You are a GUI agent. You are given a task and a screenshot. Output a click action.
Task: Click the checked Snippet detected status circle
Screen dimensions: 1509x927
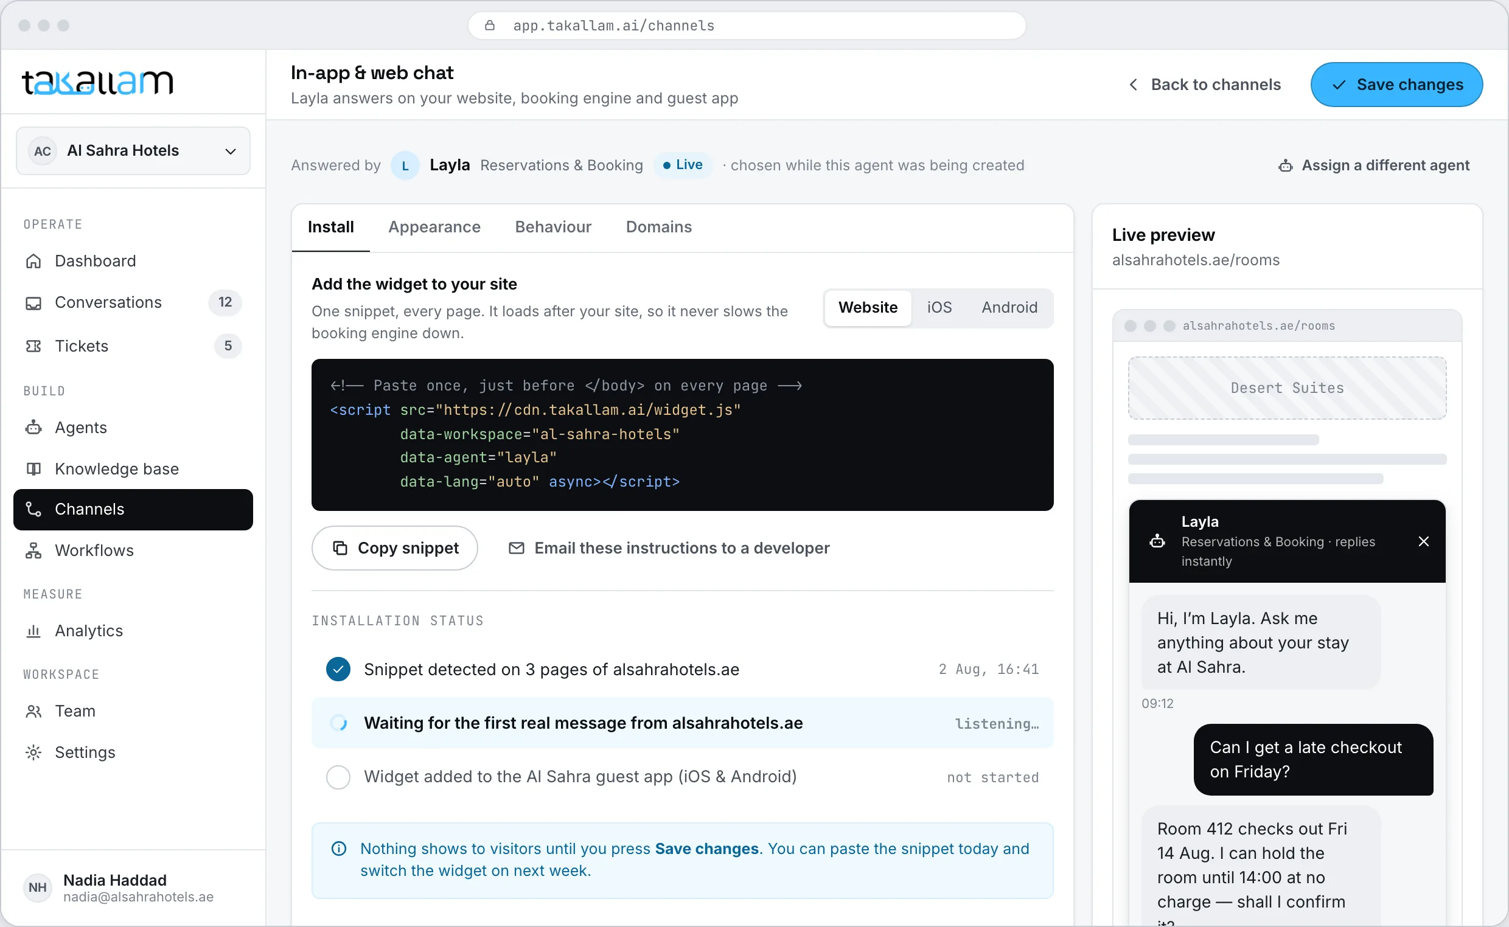pos(338,670)
